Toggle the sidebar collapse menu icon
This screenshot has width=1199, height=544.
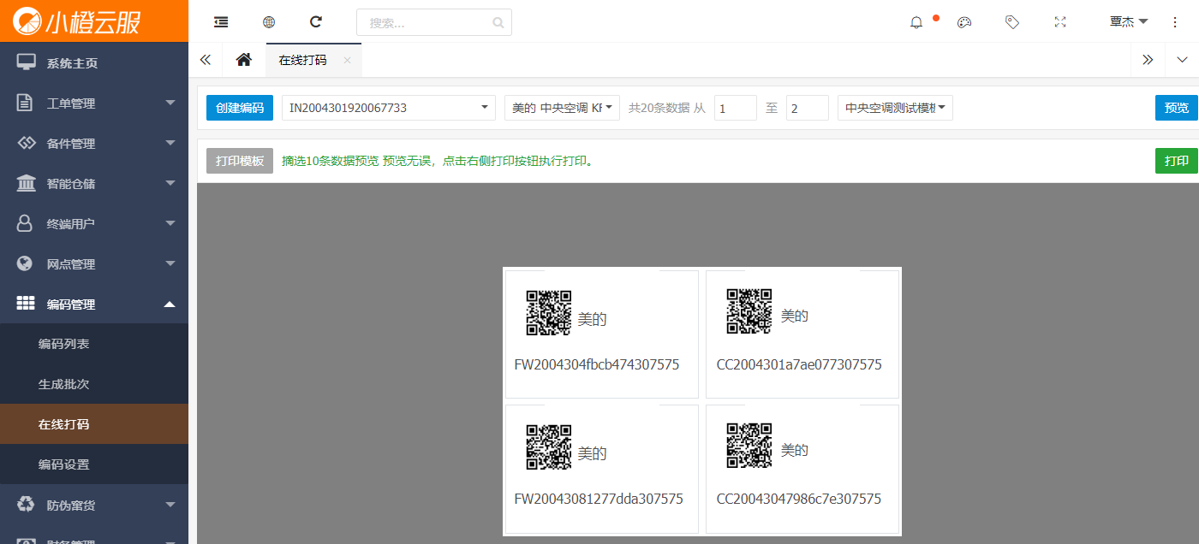click(x=221, y=22)
